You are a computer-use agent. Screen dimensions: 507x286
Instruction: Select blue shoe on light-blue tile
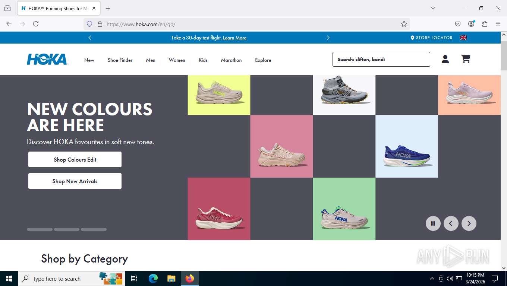407,146
